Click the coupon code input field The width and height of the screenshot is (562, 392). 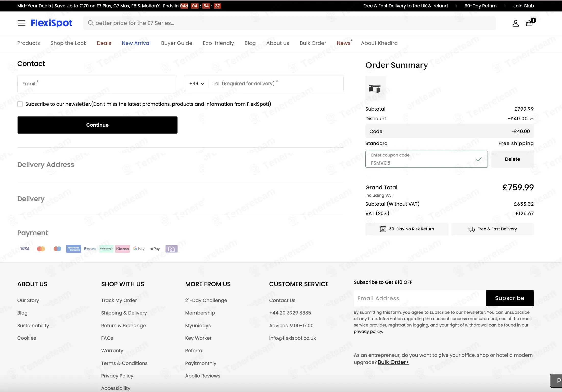tap(426, 159)
